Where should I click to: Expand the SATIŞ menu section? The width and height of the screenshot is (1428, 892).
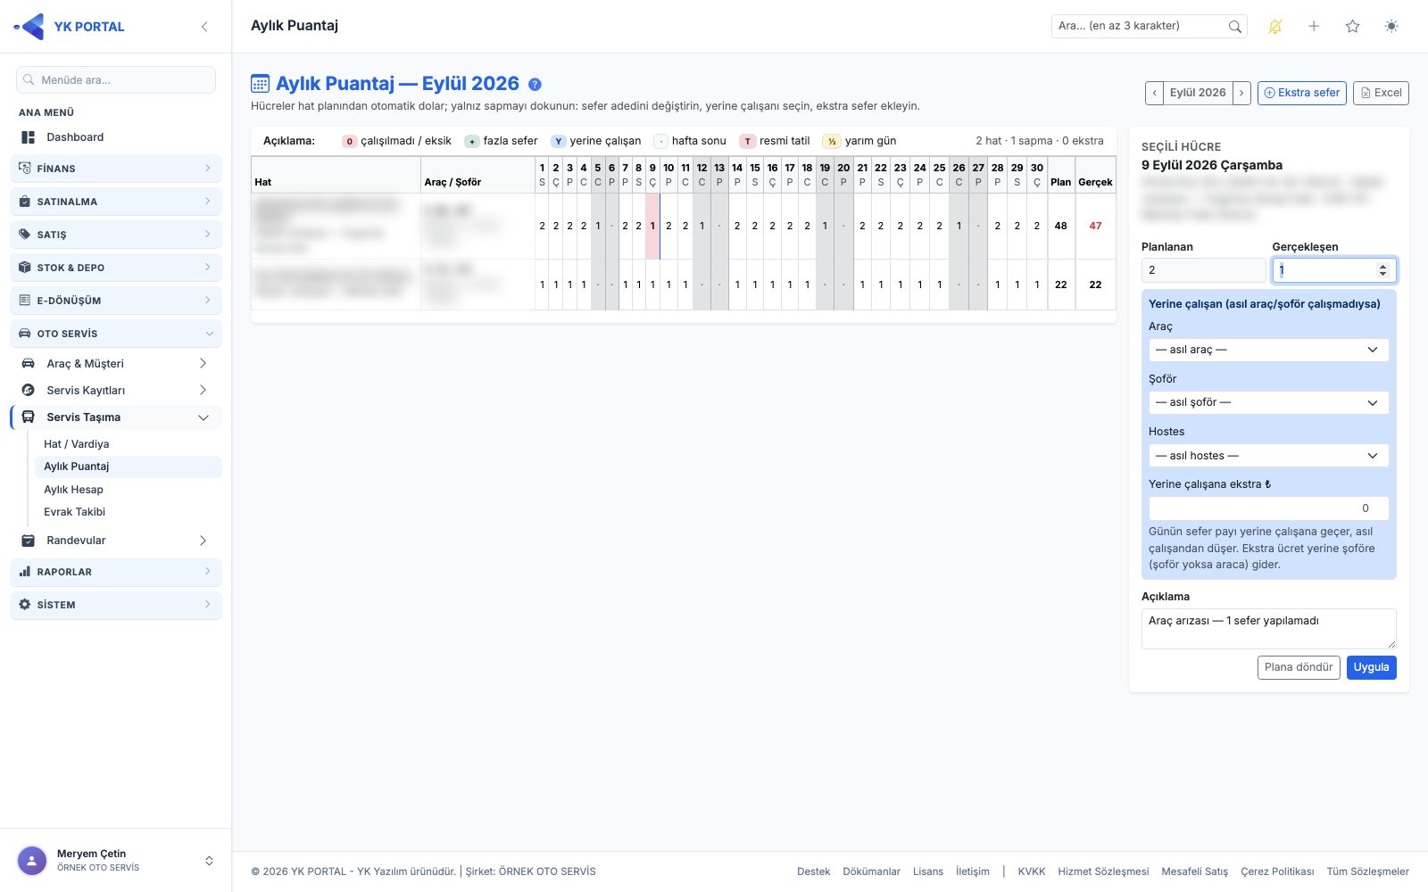116,235
